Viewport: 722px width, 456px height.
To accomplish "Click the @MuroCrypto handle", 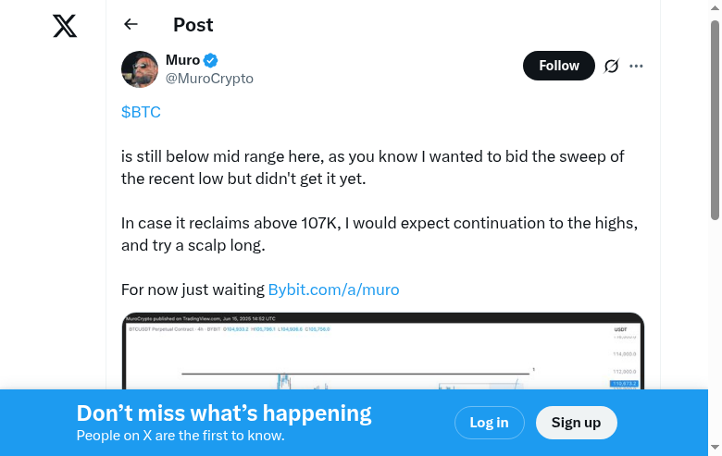I will pyautogui.click(x=209, y=79).
